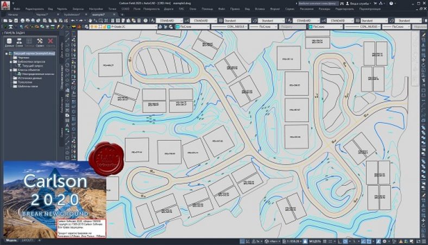
Task: Select Неопределенные классы tree item
Action: pos(38,74)
